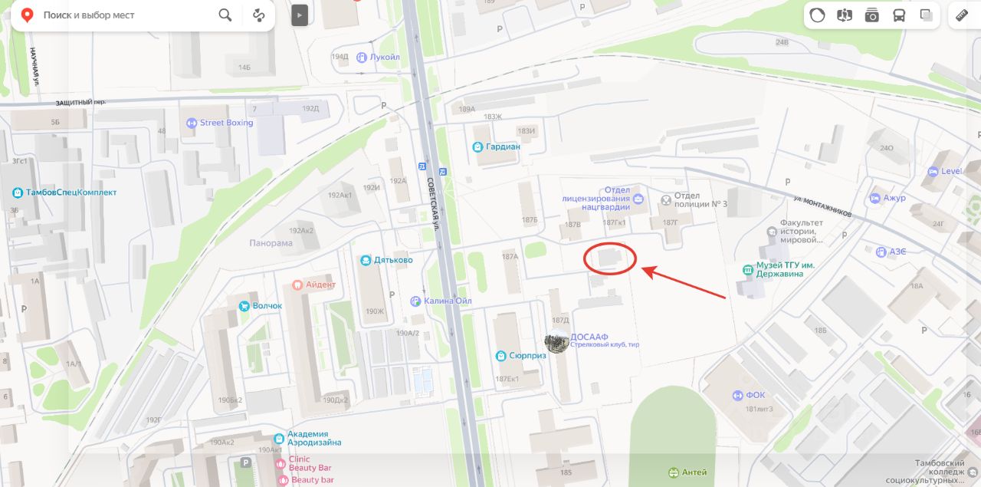The image size is (981, 487).
Task: Select the Музей ТГУ им. Державина marker
Action: [747, 270]
